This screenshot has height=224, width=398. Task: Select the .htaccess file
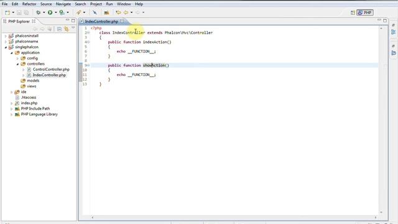click(29, 98)
